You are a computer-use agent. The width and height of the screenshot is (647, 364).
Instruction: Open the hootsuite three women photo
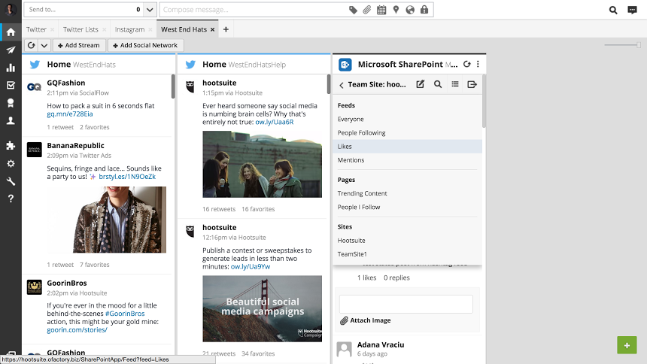[x=262, y=164]
